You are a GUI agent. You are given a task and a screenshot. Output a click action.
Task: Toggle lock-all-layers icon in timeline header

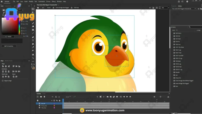[x=59, y=101]
